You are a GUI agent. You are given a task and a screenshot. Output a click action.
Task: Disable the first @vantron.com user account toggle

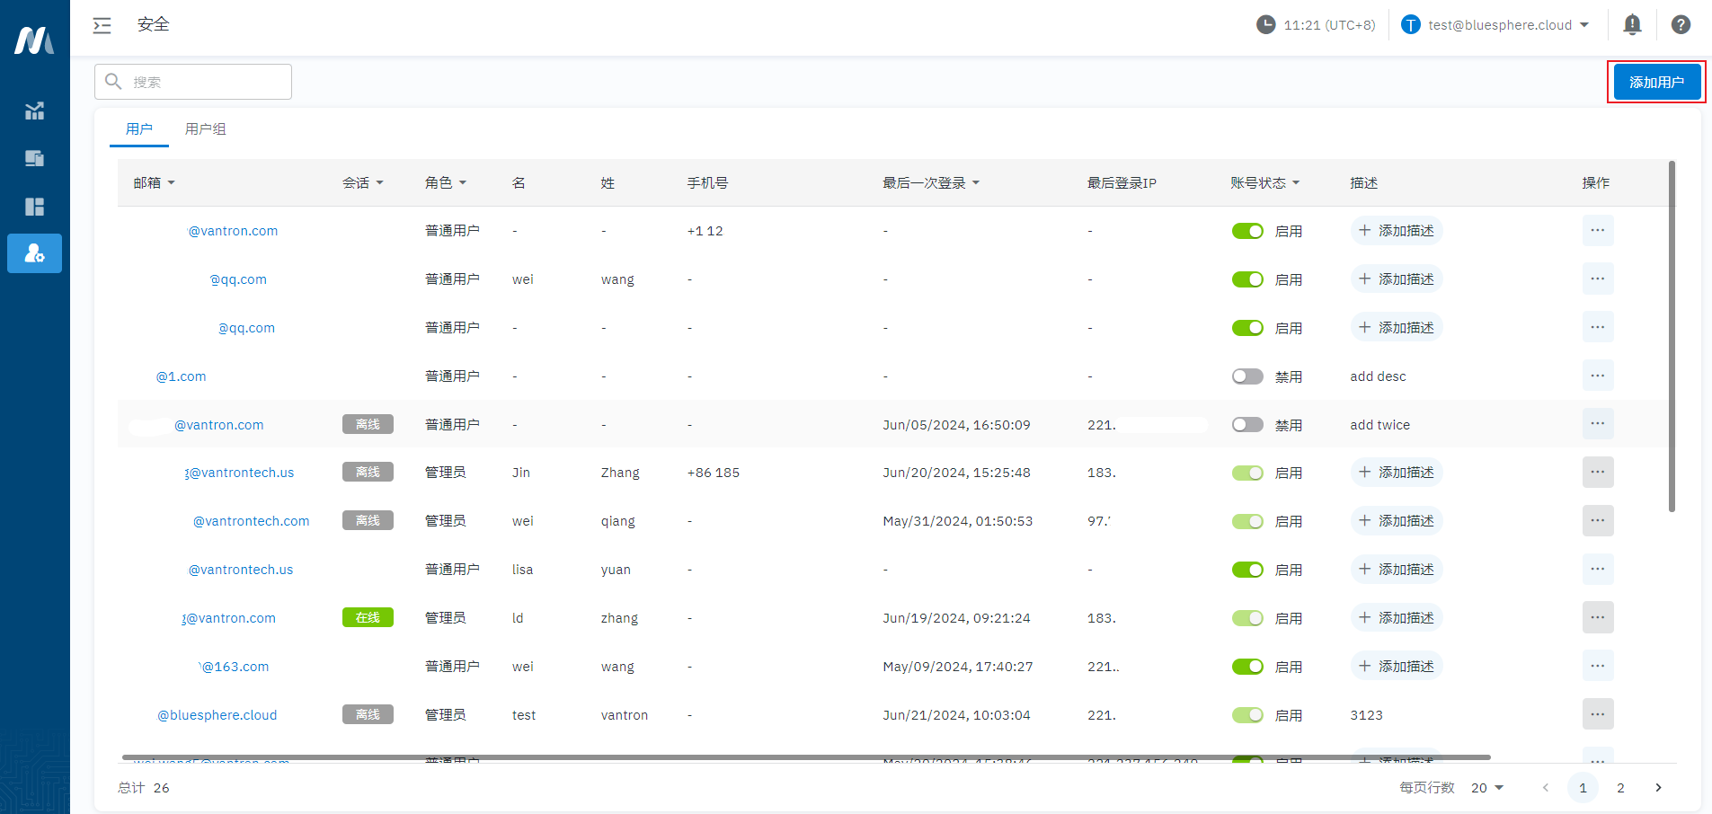[1247, 231]
